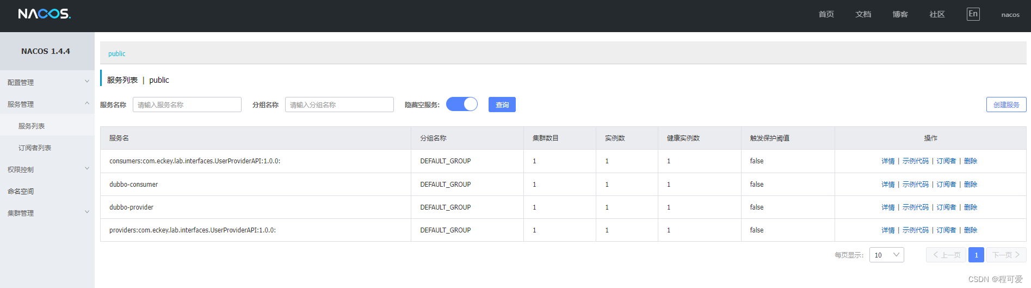Open 详情 for providers UserProviderAPI service
1031x288 pixels.
pos(888,230)
